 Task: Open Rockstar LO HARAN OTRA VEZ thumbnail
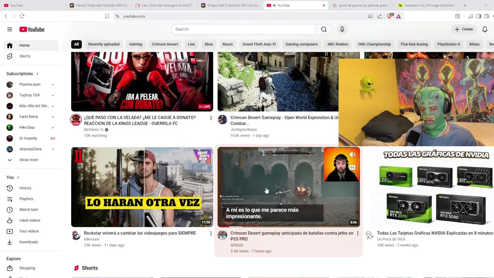point(142,187)
